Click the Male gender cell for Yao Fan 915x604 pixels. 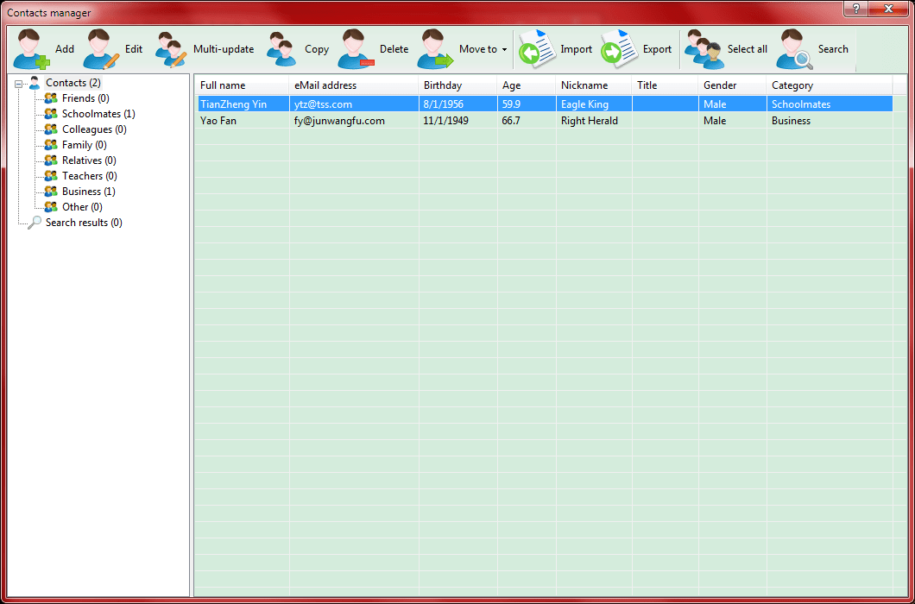pyautogui.click(x=732, y=121)
